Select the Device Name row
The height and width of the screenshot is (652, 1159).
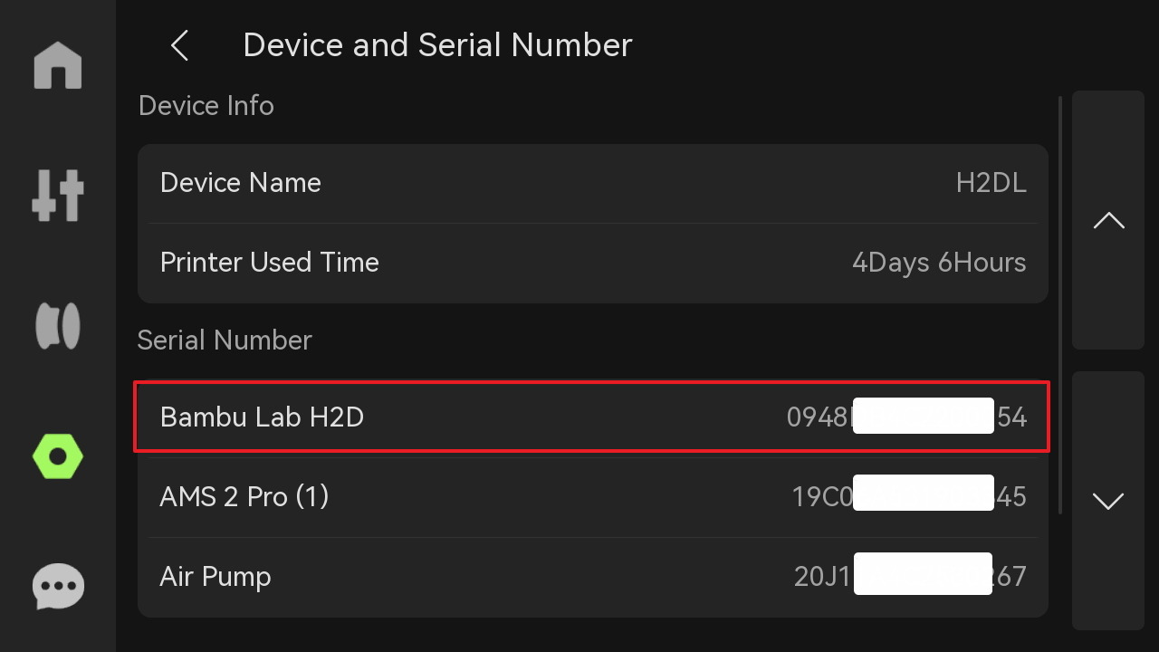tap(593, 183)
